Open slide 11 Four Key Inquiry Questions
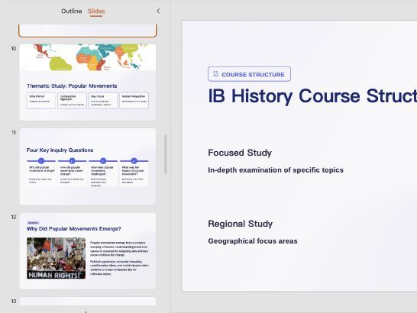This screenshot has width=417, height=313. click(88, 166)
